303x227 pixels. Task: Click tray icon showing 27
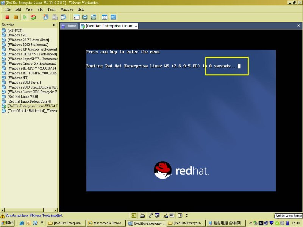click(x=261, y=223)
